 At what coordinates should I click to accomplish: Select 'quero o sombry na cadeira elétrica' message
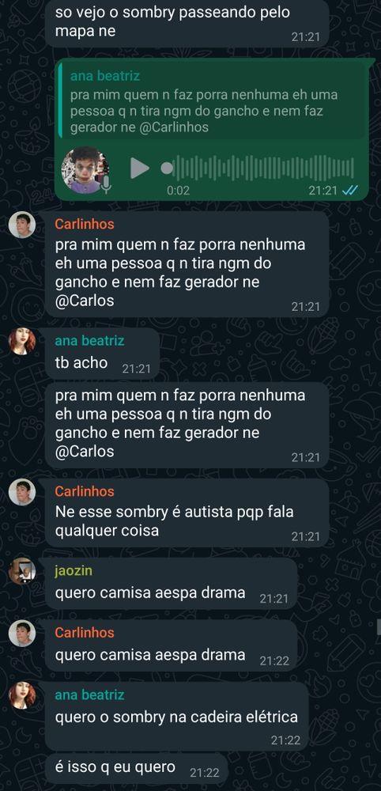[177, 717]
